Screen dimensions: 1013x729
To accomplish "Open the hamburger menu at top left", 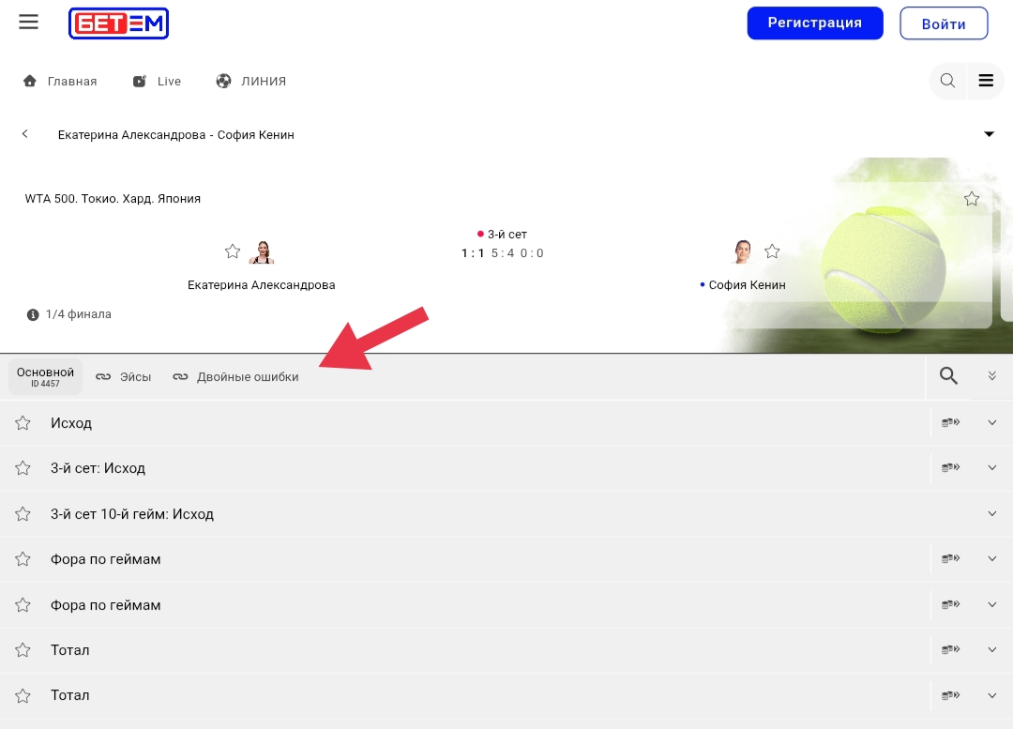I will click(29, 23).
